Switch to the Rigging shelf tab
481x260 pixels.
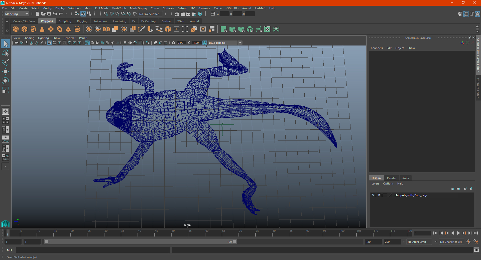coord(82,21)
